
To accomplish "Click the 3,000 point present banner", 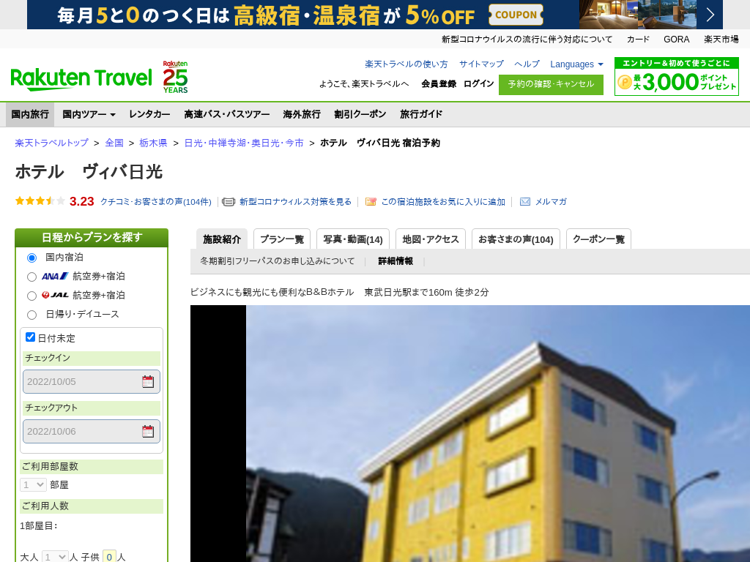I will [676, 76].
